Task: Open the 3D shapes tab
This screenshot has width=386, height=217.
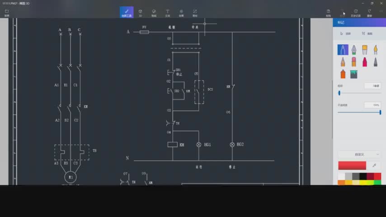Action: click(x=140, y=13)
